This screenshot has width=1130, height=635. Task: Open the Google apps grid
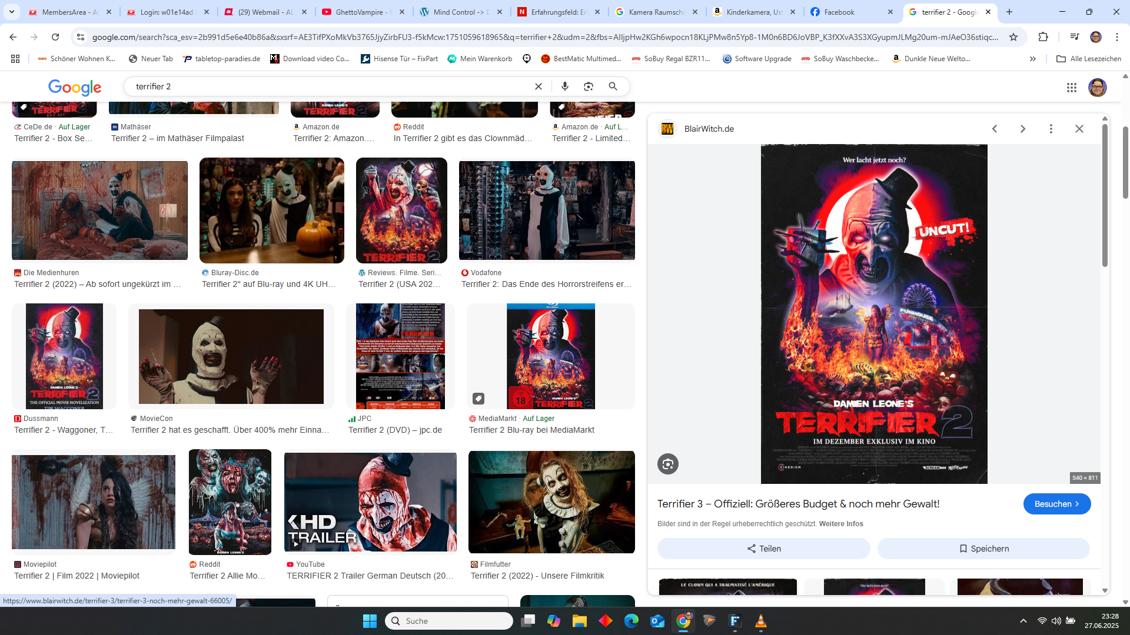[1072, 87]
